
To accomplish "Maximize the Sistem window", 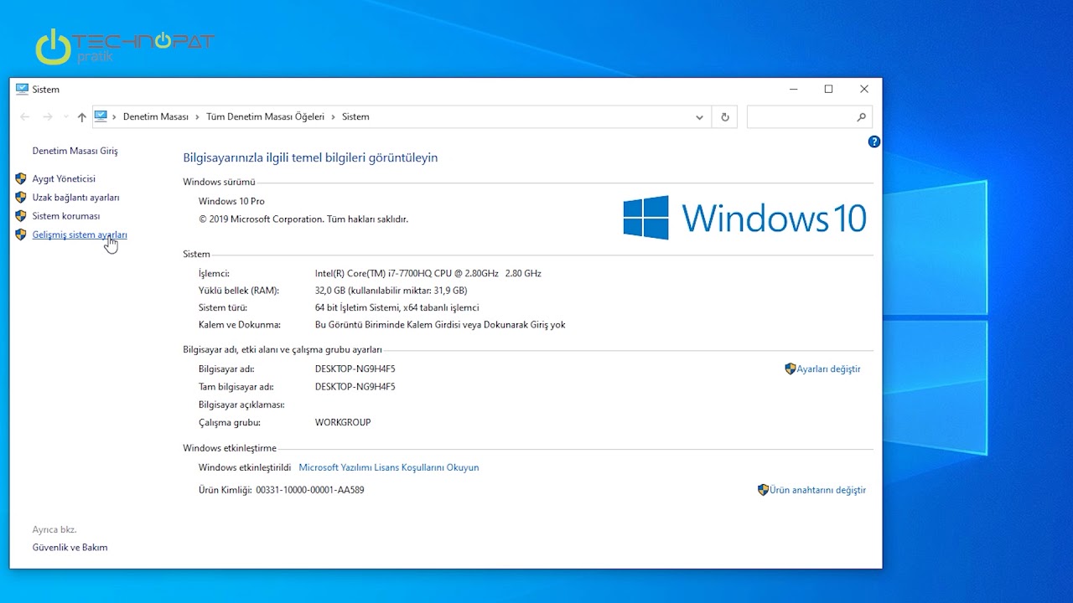I will 828,89.
